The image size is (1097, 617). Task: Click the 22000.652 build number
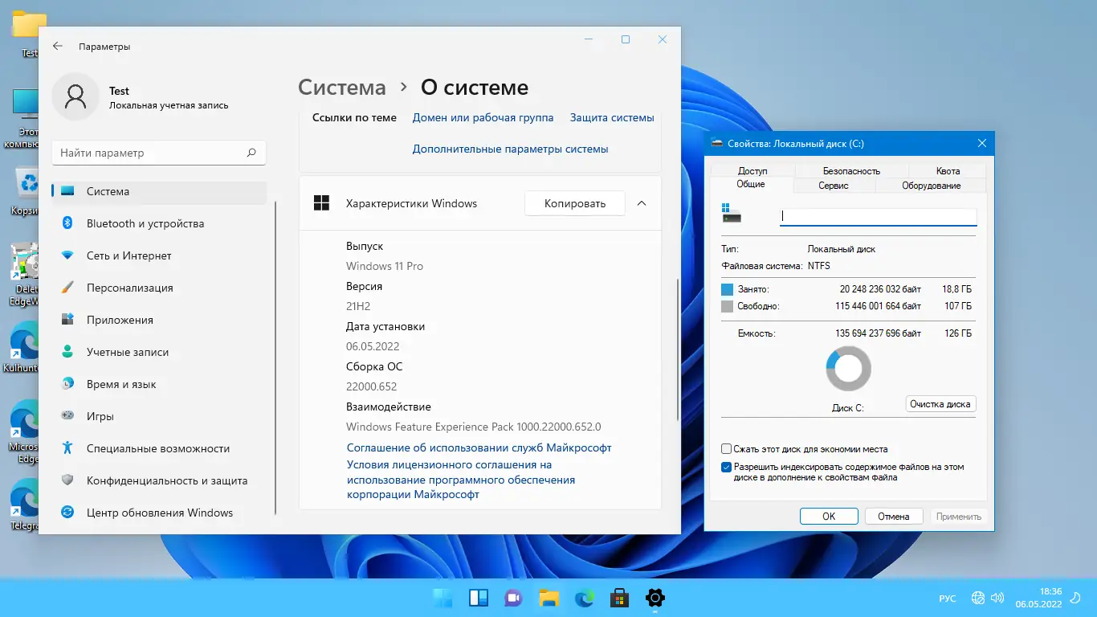[x=373, y=386]
